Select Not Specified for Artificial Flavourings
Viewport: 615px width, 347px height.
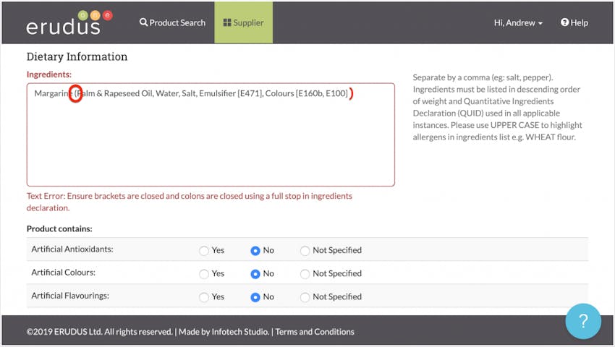pyautogui.click(x=305, y=297)
